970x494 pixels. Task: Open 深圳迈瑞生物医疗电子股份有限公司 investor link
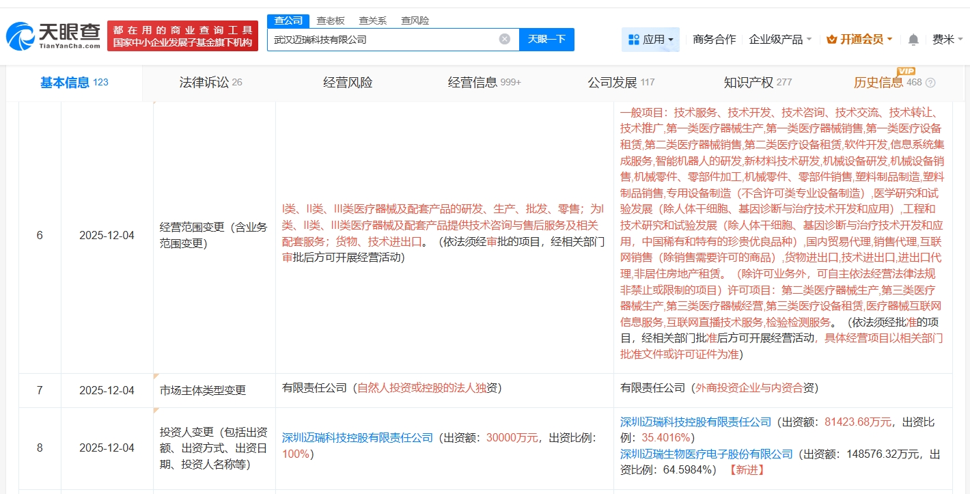pyautogui.click(x=706, y=454)
